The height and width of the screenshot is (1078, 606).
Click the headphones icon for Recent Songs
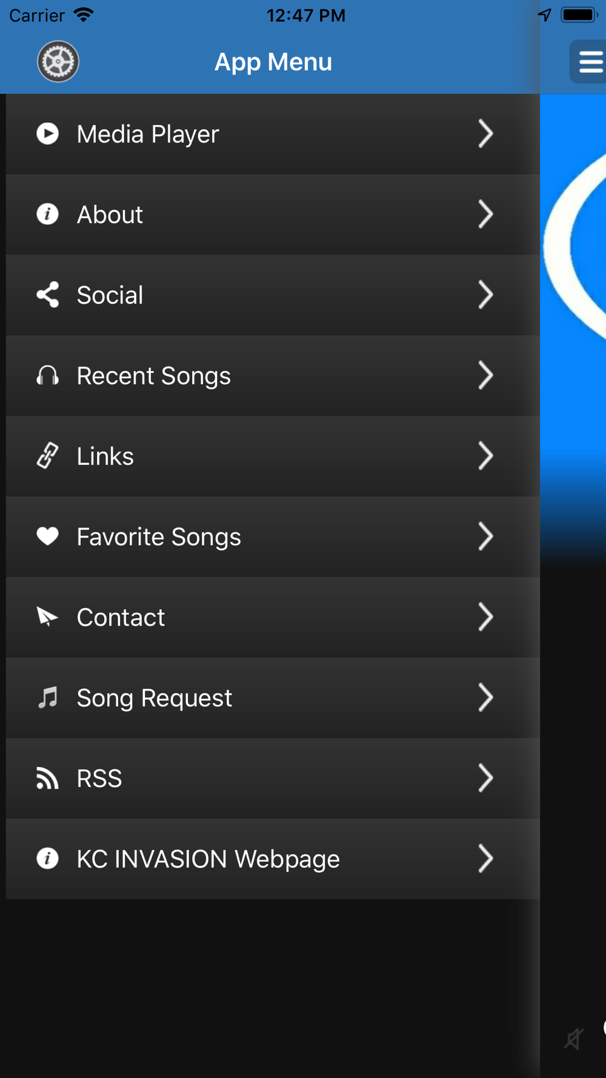(47, 375)
